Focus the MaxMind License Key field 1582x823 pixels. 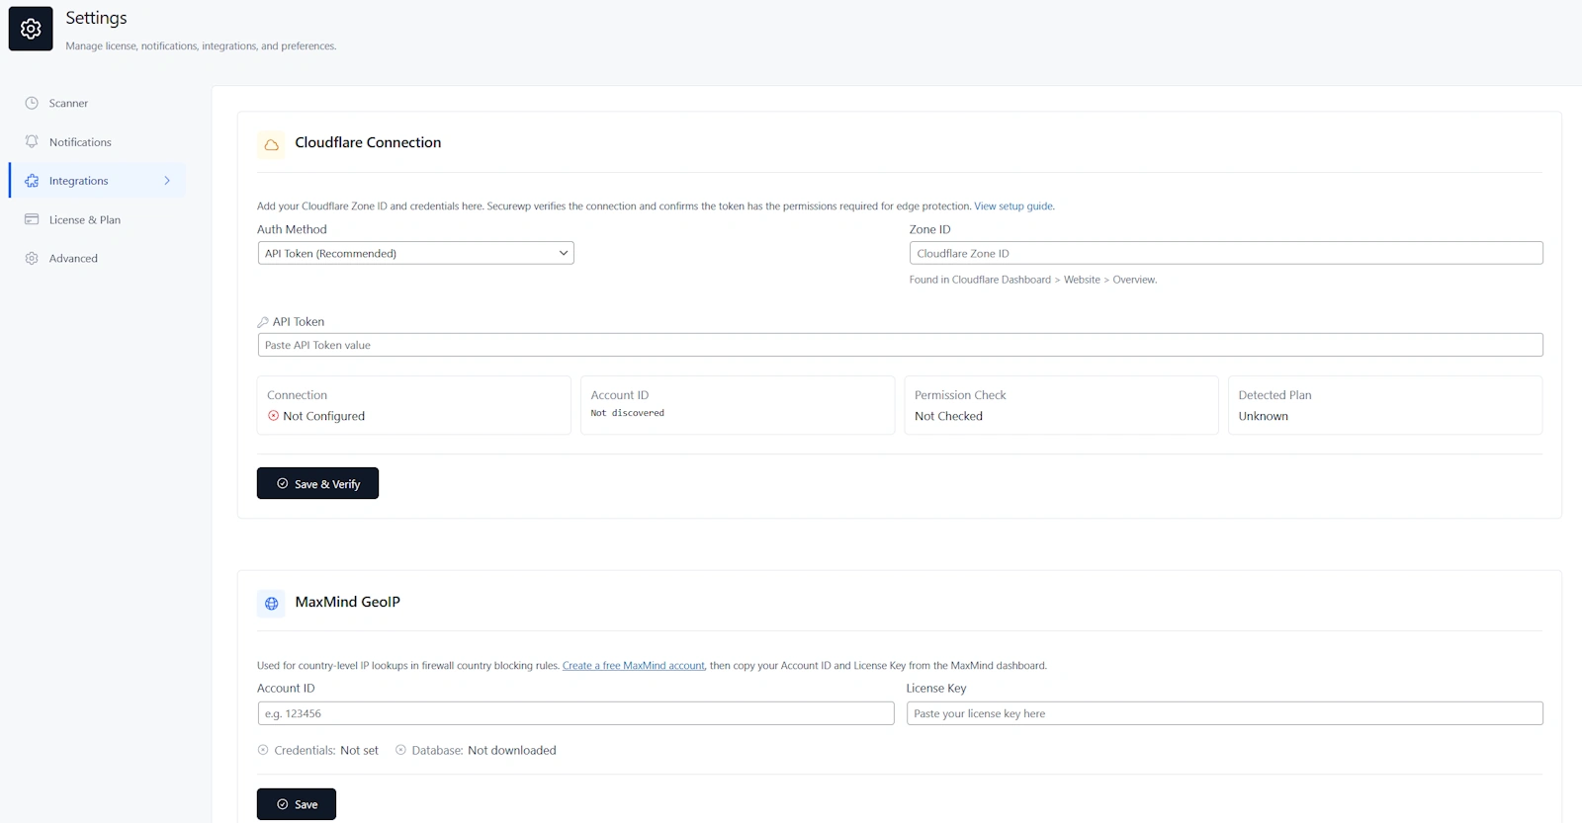pyautogui.click(x=1225, y=713)
